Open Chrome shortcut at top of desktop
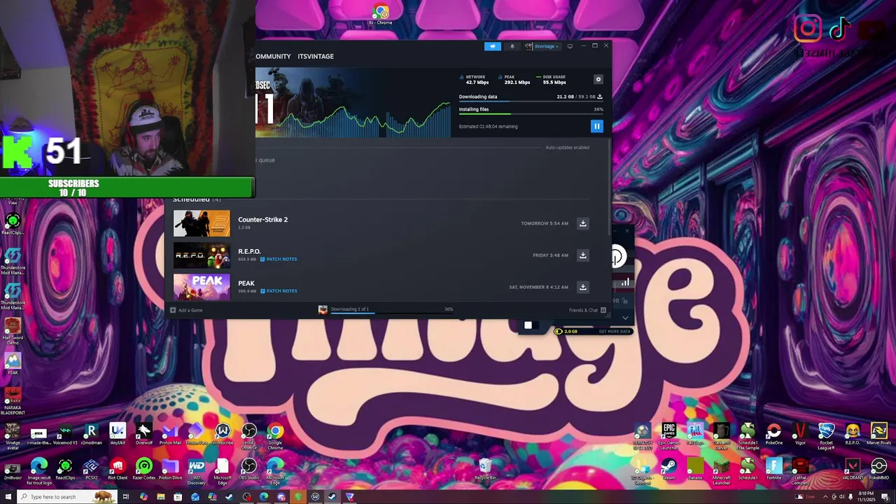 380,15
